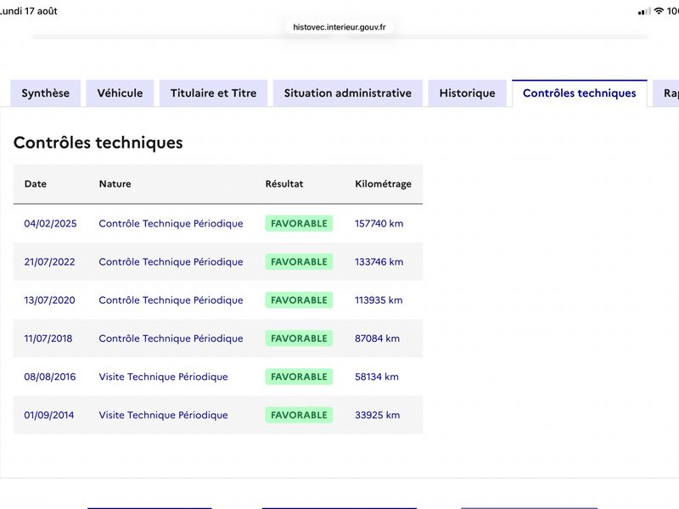
Task: Click the 87084 km value
Action: (x=377, y=338)
